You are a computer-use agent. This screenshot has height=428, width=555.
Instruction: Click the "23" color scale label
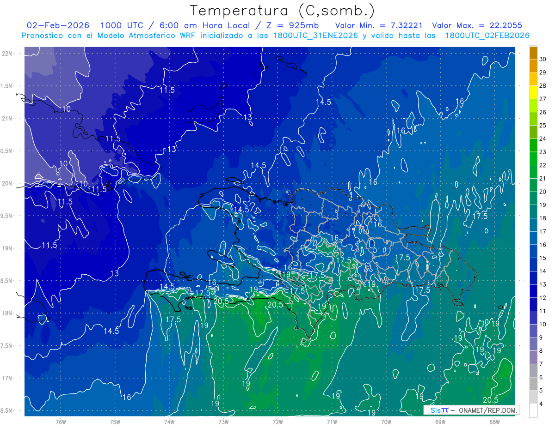click(x=543, y=152)
